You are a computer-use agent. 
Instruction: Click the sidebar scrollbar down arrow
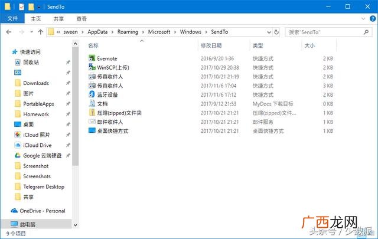coord(75,225)
